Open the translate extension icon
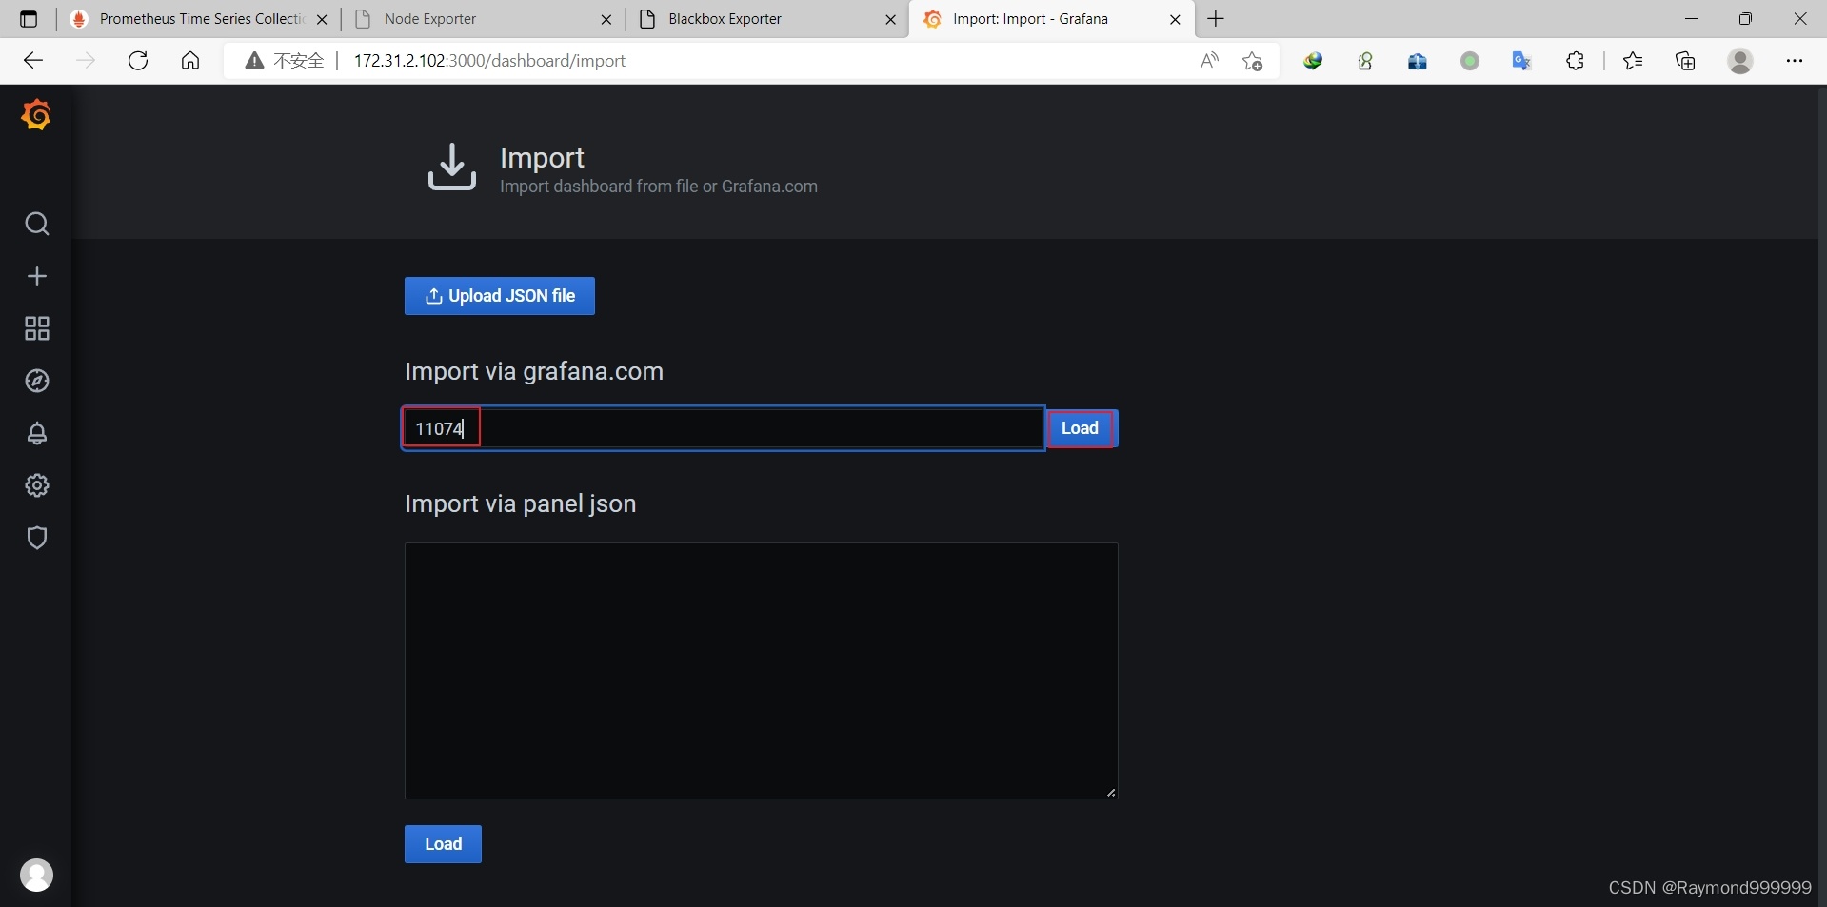 [x=1522, y=61]
